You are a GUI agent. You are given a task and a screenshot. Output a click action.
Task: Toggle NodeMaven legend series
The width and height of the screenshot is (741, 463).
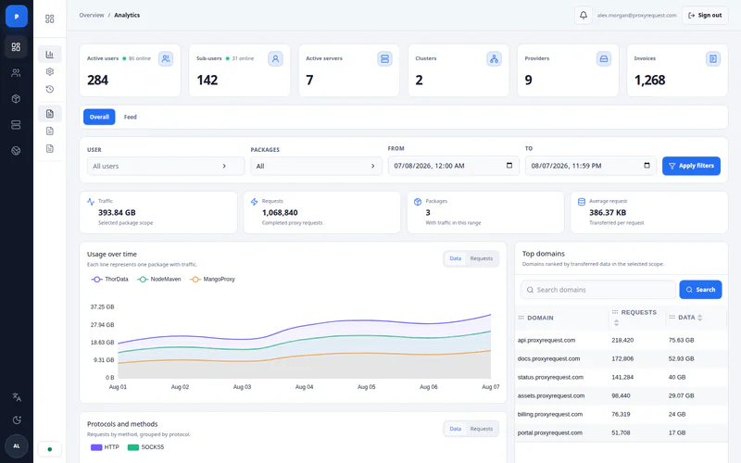(158, 280)
